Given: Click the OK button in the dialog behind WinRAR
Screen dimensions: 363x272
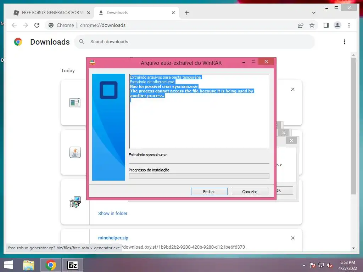Looking at the screenshot, I should [284, 190].
